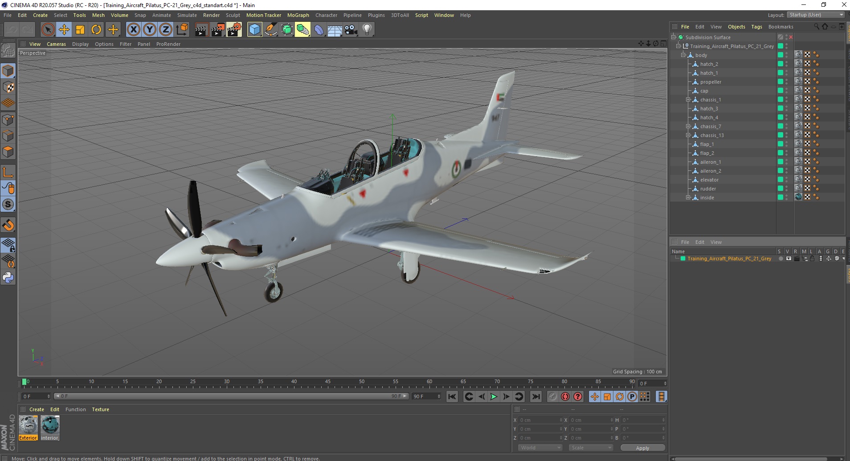Click the Make Editable icon
The width and height of the screenshot is (850, 461).
click(8, 51)
